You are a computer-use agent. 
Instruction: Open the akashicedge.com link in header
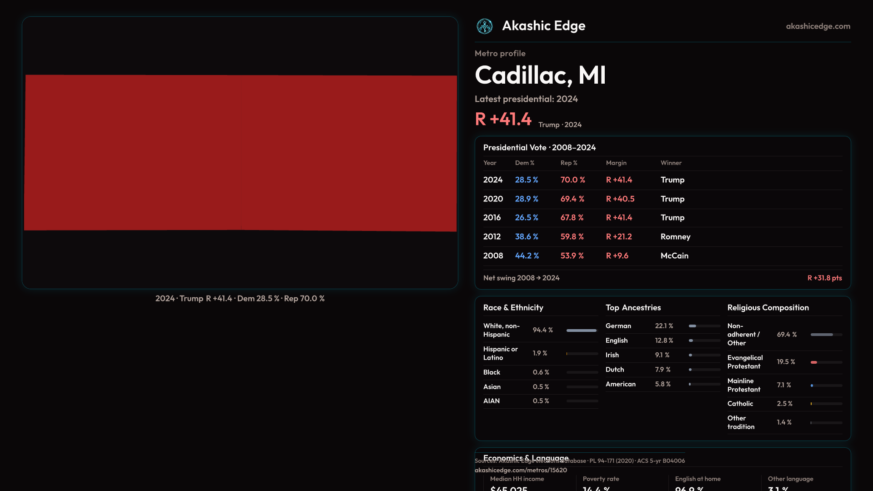tap(818, 26)
